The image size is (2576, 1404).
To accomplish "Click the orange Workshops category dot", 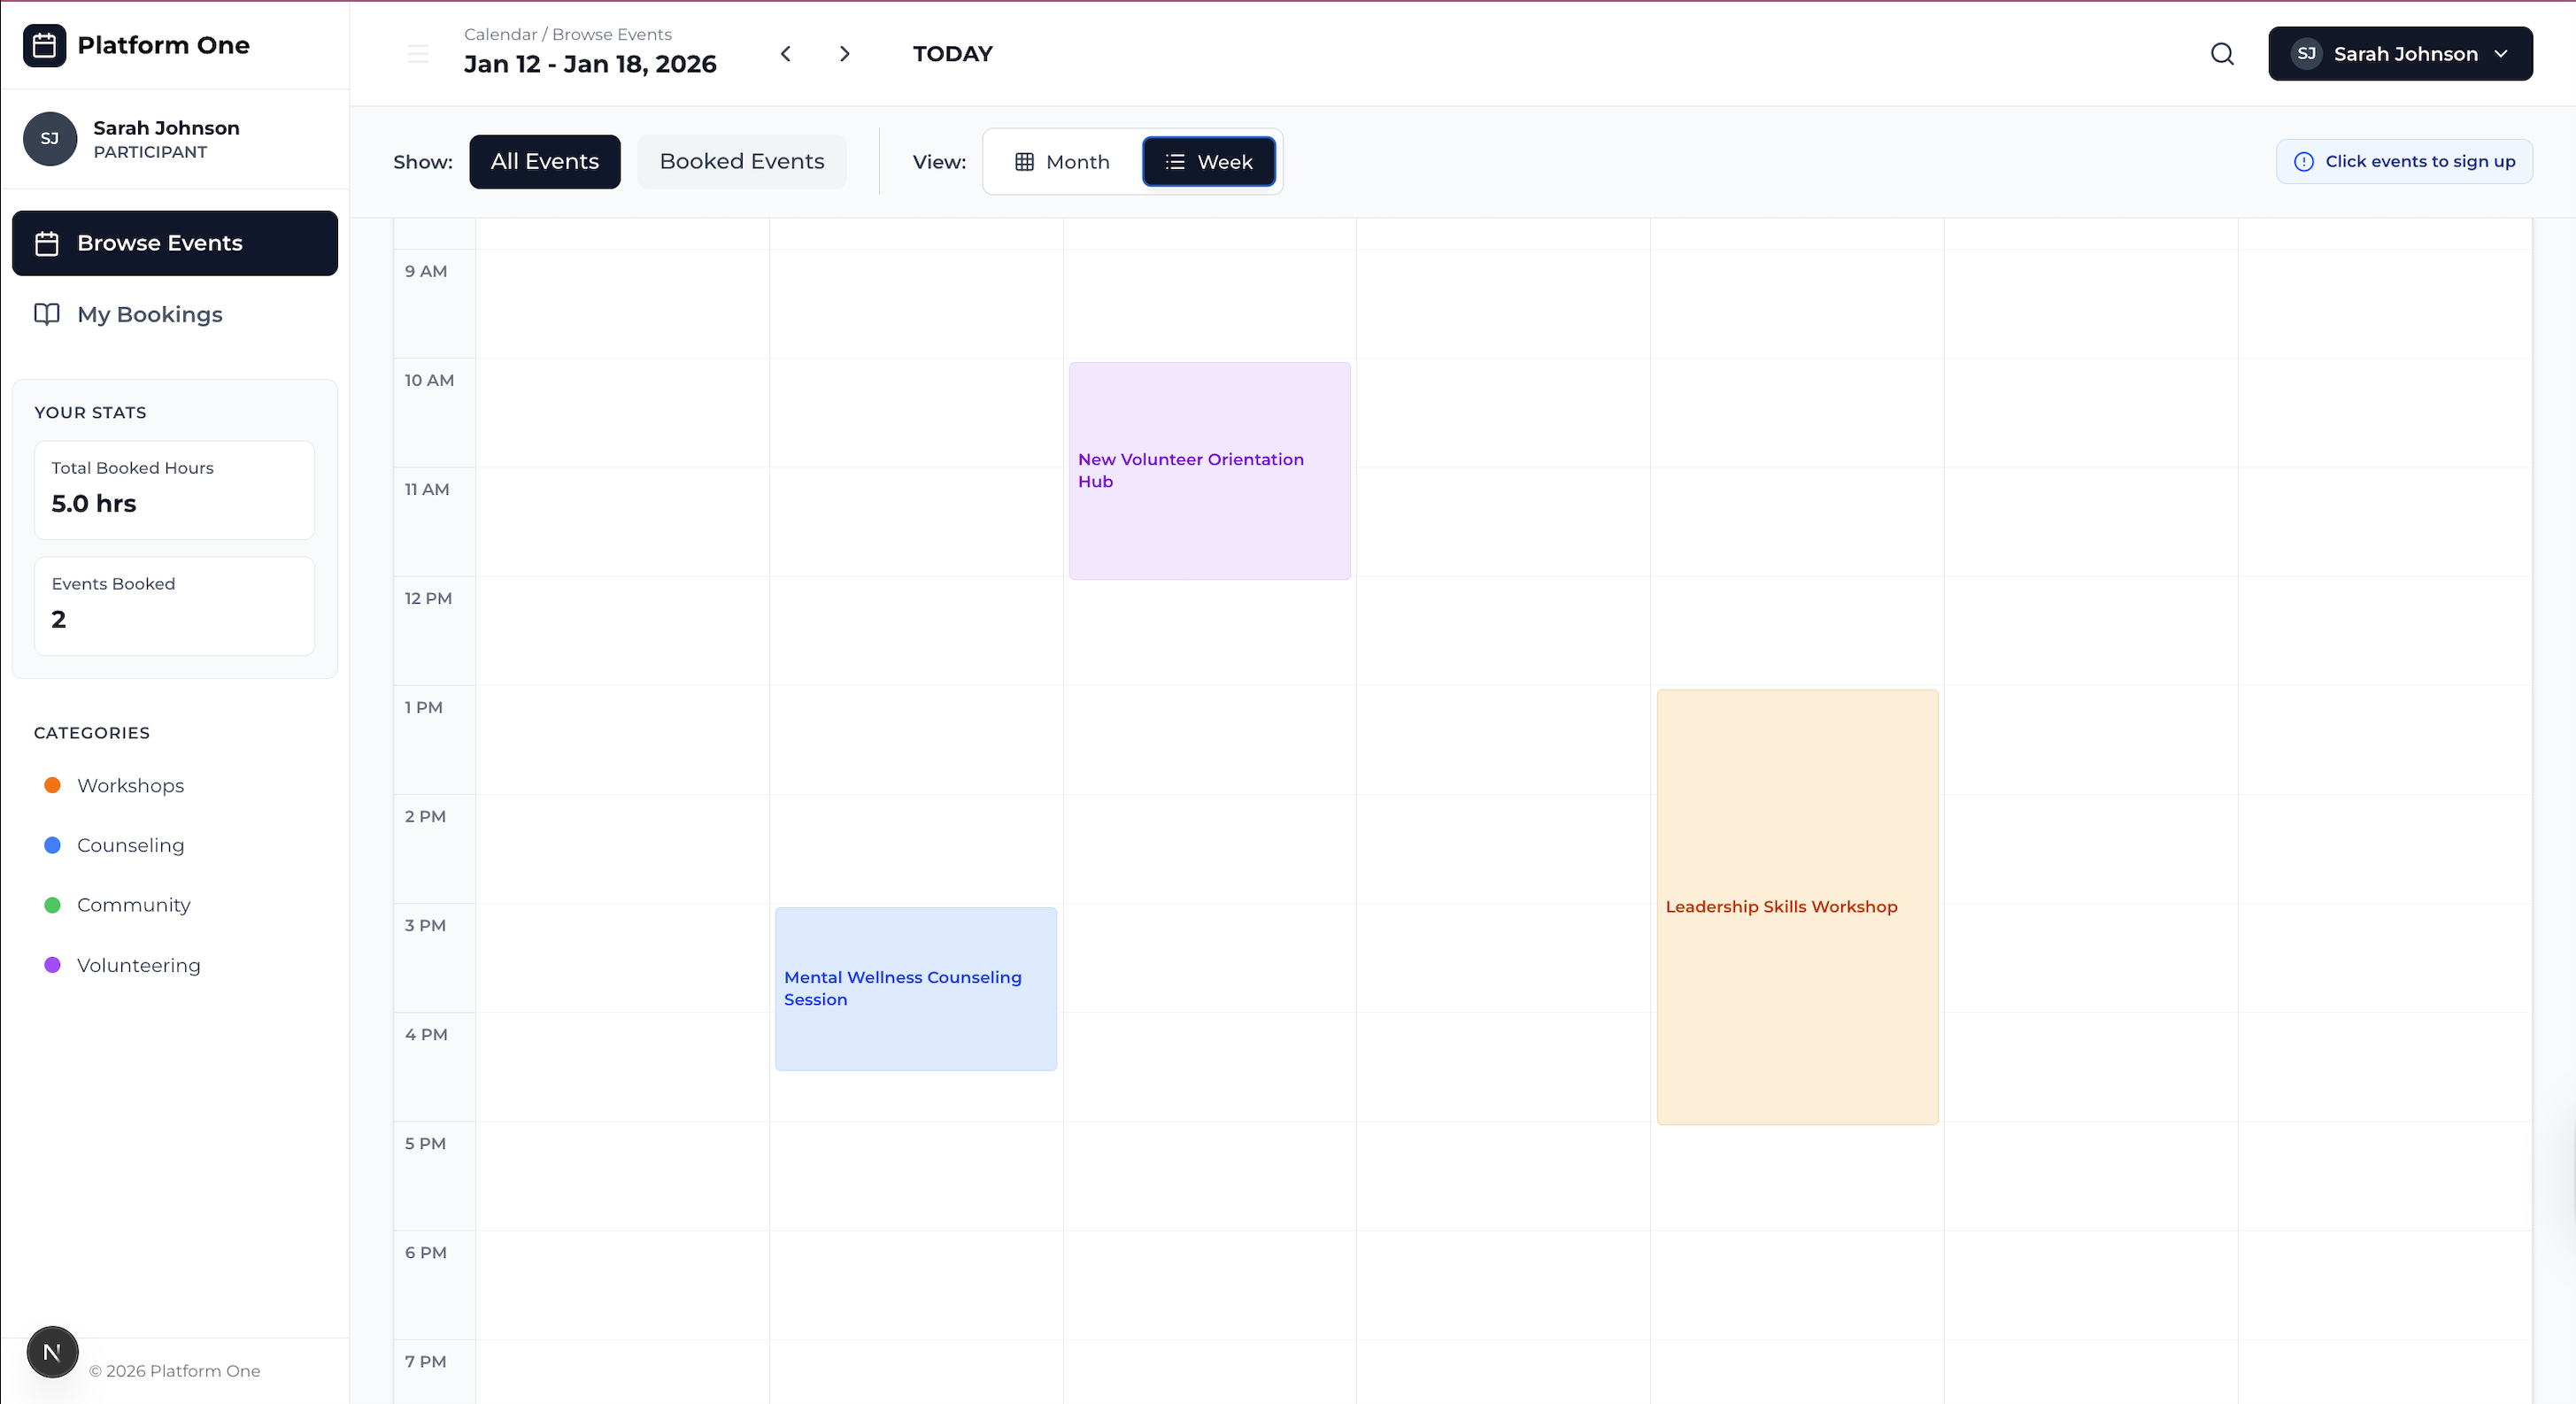I will pyautogui.click(x=53, y=786).
